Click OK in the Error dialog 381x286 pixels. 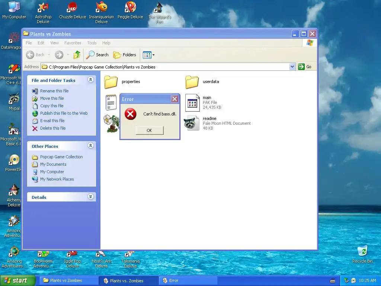pos(150,130)
